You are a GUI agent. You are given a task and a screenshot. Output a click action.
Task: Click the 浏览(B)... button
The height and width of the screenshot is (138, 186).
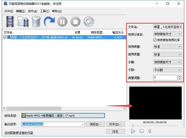coord(96,124)
